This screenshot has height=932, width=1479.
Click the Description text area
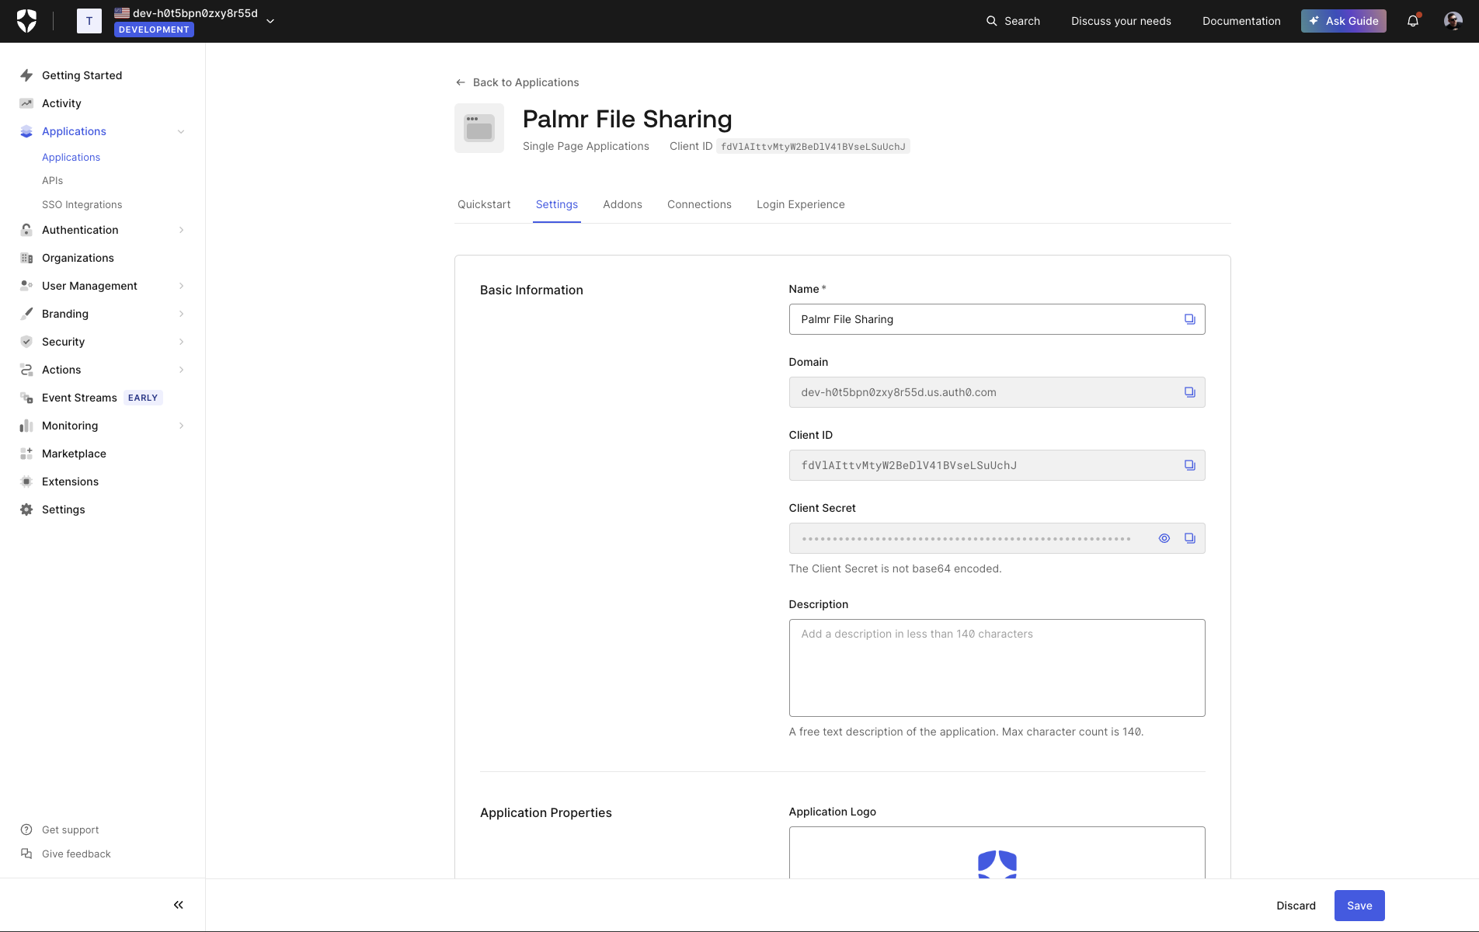pos(997,668)
